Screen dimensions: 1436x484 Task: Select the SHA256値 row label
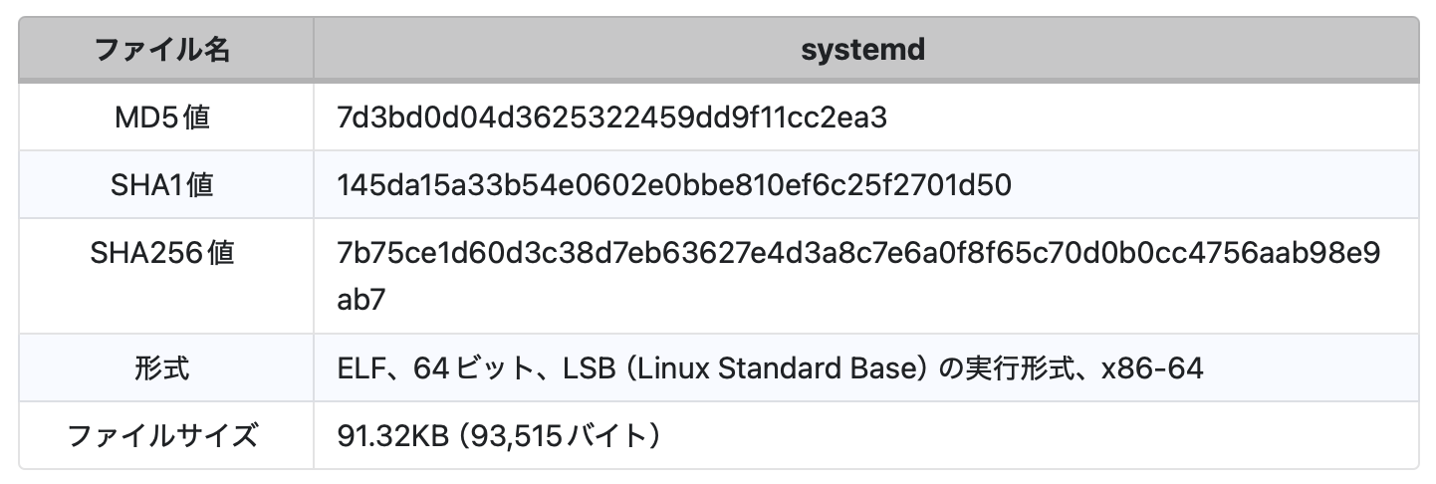[x=162, y=254]
